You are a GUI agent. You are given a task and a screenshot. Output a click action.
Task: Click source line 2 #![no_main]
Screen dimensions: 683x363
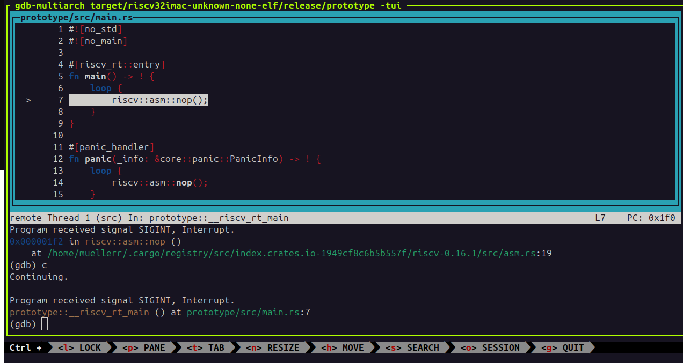point(98,41)
